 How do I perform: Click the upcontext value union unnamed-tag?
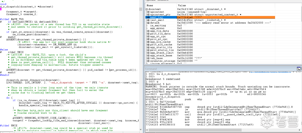192,12
